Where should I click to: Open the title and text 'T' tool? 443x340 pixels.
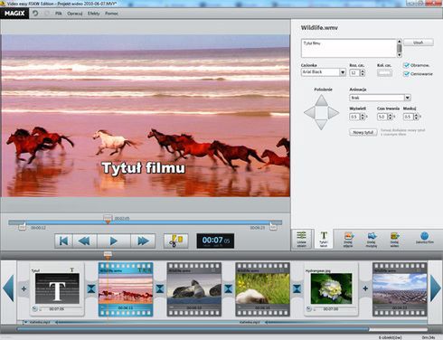[x=324, y=239]
